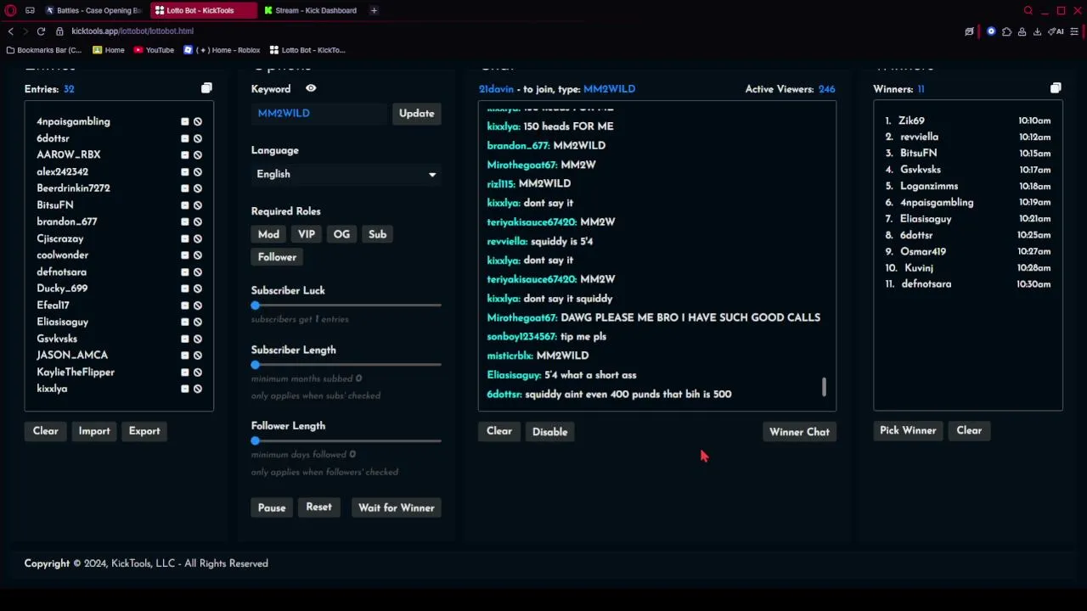Toggle the Sub required role
This screenshot has width=1087, height=611.
(x=377, y=234)
